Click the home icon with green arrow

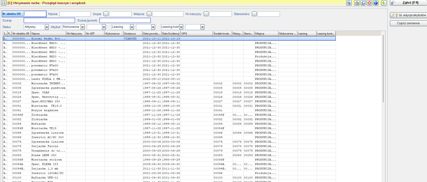357,3
